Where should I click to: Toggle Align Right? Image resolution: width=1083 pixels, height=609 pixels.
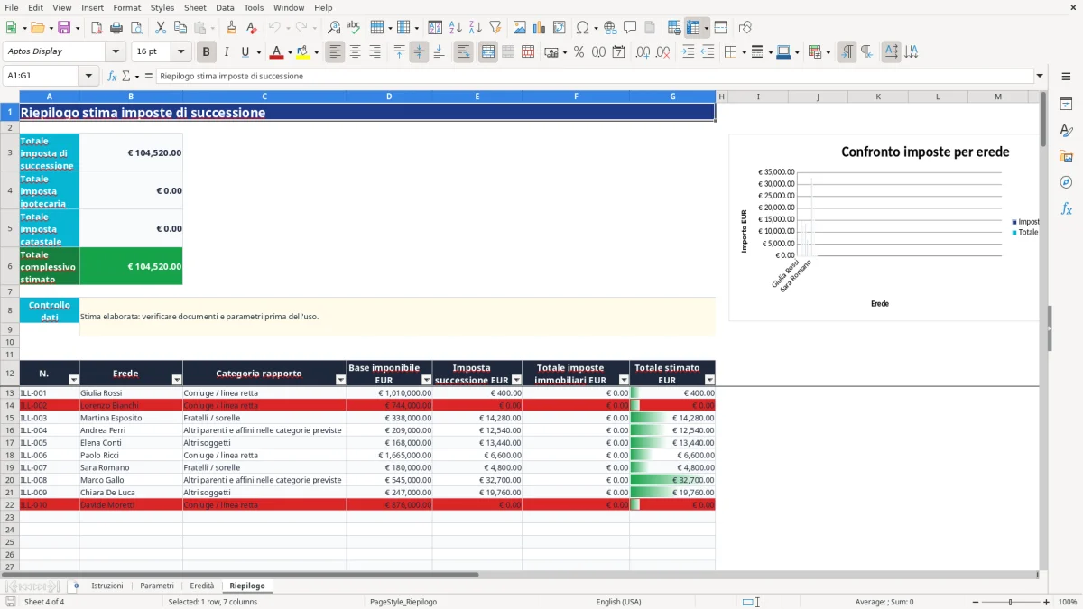pyautogui.click(x=375, y=52)
